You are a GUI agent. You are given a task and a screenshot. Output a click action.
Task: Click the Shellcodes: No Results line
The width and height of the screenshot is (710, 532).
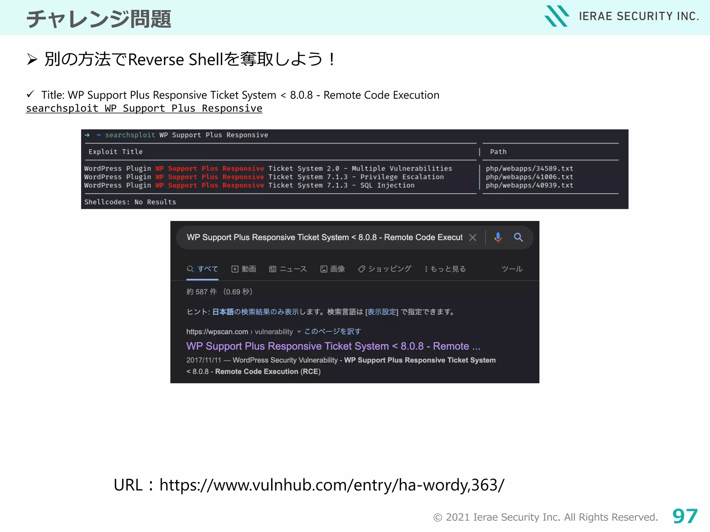click(130, 202)
